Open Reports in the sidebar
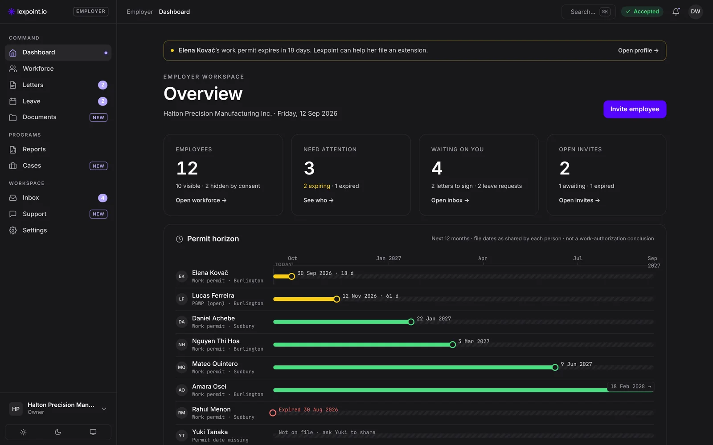 click(x=58, y=150)
